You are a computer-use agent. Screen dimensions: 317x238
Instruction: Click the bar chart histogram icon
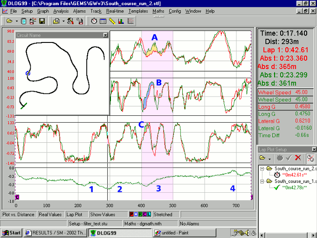tap(120, 21)
